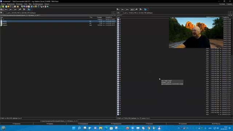Click the F3 Просмотр button
Screen dimensions: 233x131
coord(16,124)
